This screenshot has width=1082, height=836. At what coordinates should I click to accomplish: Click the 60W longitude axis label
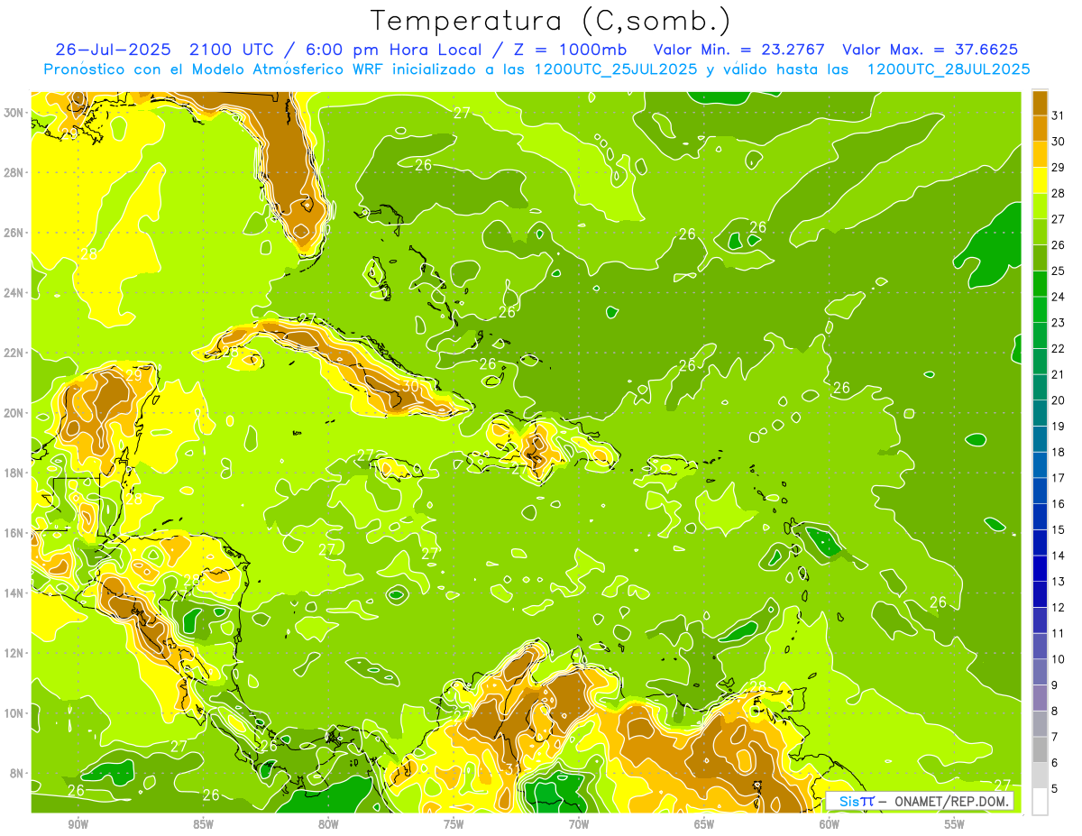(830, 824)
